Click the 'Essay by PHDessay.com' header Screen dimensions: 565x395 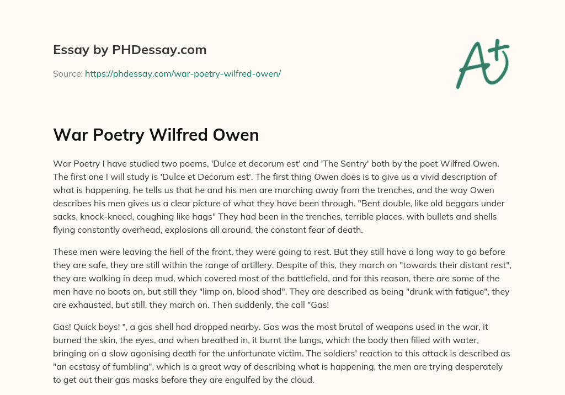(x=130, y=50)
